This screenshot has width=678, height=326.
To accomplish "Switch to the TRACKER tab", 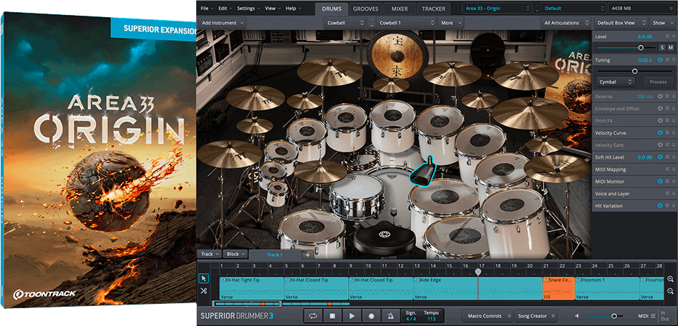I will tap(434, 9).
